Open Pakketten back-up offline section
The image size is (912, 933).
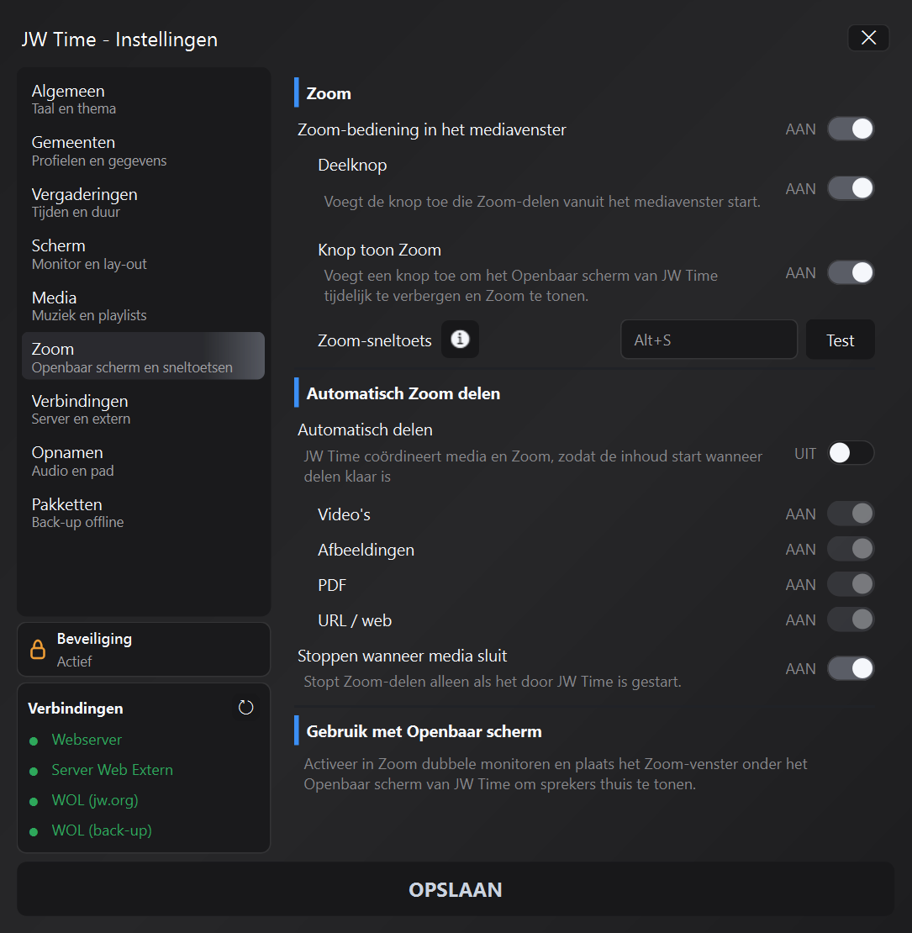click(144, 513)
